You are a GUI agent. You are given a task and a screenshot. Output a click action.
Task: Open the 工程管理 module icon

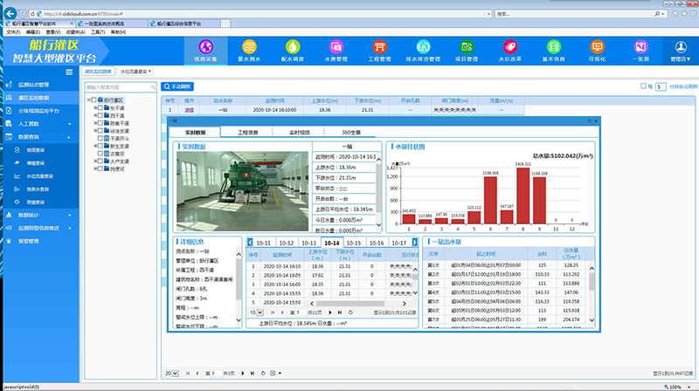coord(381,47)
